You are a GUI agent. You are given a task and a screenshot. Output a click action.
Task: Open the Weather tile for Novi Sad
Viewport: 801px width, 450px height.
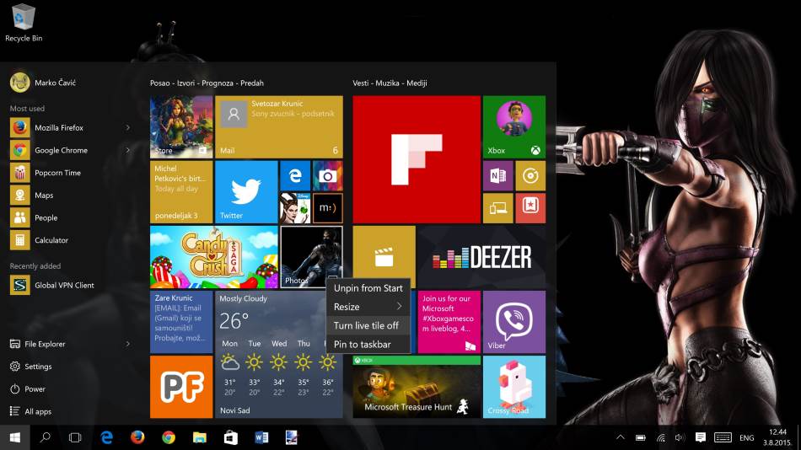(x=278, y=355)
